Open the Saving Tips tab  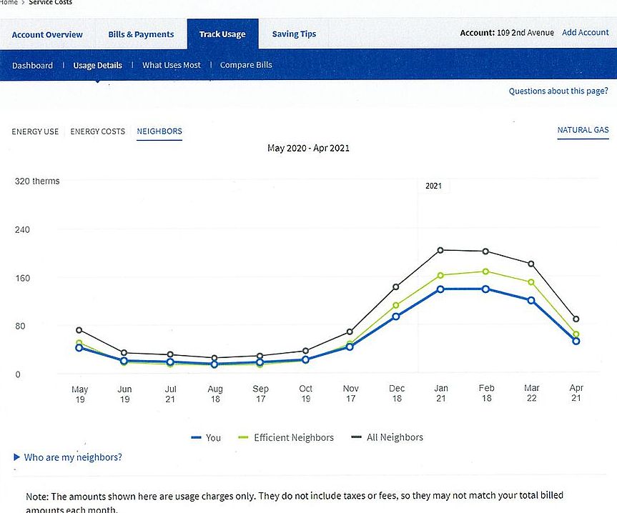click(x=294, y=34)
